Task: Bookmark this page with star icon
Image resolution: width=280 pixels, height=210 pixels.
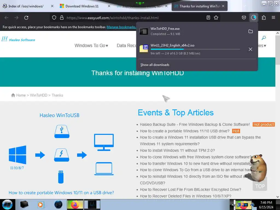Action: [216, 17]
